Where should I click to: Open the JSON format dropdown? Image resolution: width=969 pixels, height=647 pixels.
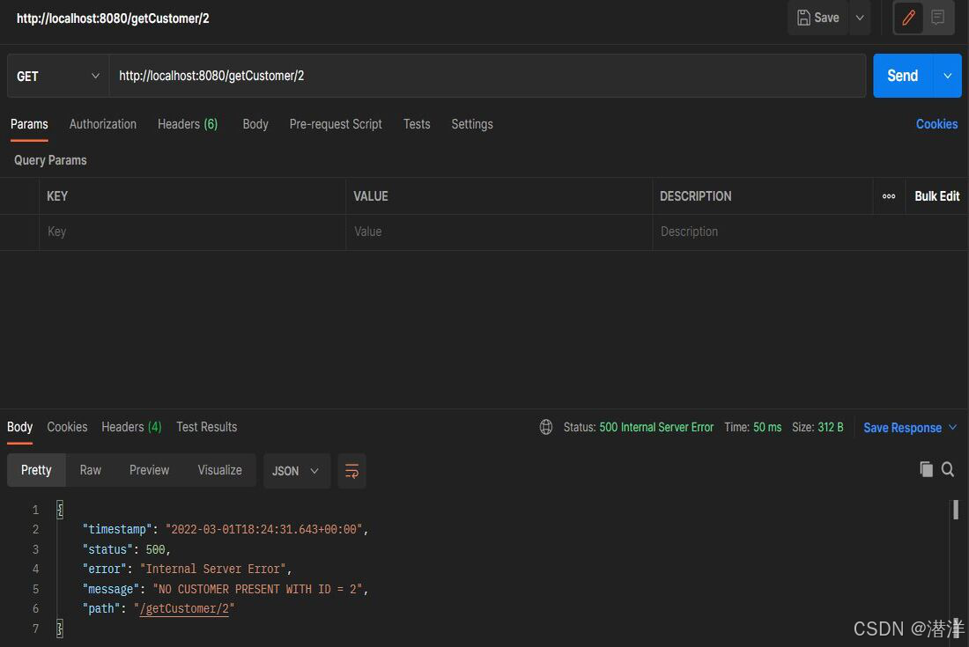coord(297,471)
